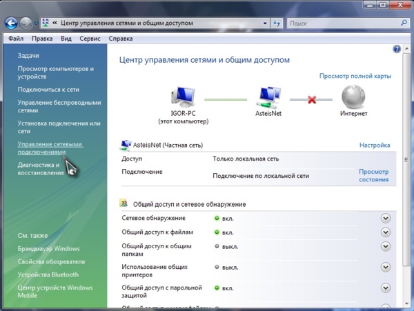Open the address bar dropdown arrow
This screenshot has height=311, width=414.
pos(265,23)
